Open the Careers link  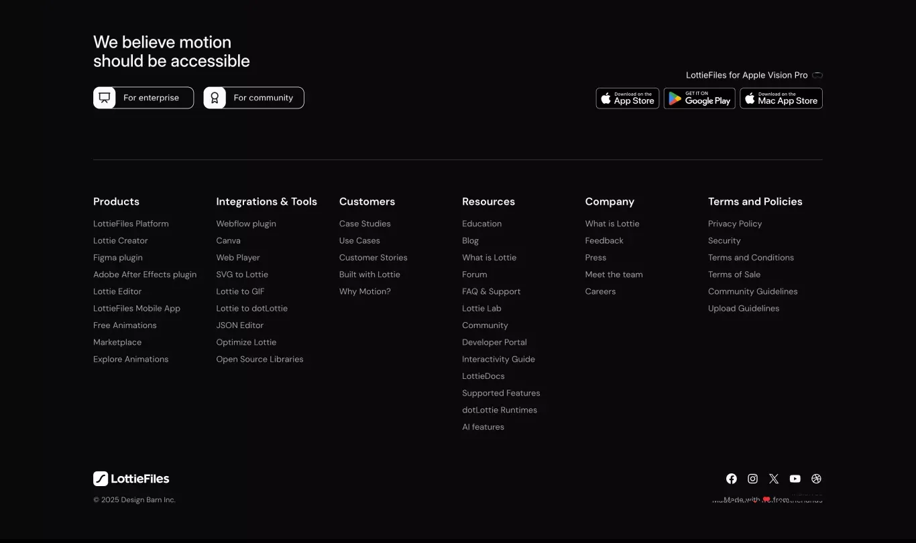600,291
